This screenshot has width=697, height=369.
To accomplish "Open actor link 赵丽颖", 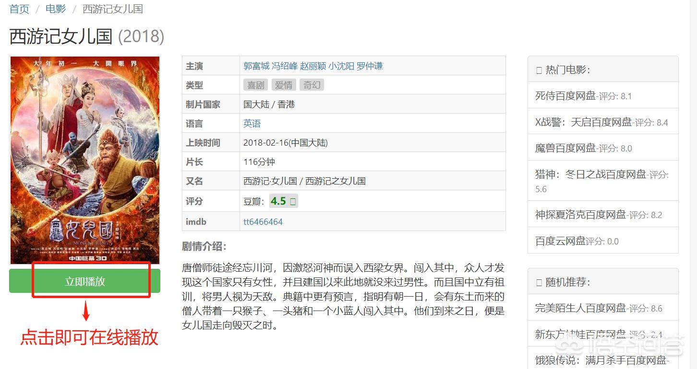I will click(313, 66).
